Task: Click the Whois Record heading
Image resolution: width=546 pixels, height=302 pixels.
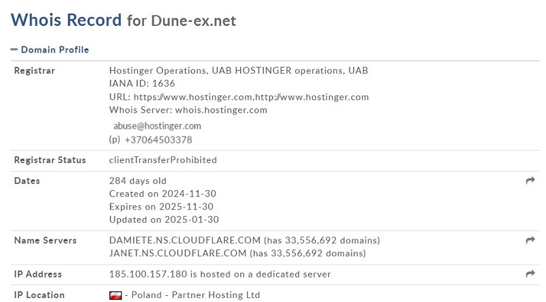Action: tap(66, 20)
